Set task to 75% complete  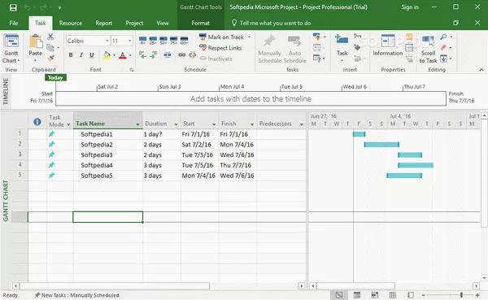click(174, 40)
